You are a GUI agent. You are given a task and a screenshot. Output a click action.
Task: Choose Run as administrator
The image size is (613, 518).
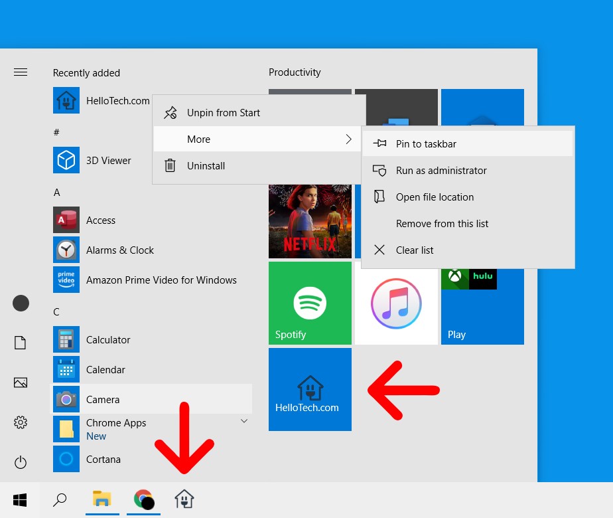coord(468,170)
